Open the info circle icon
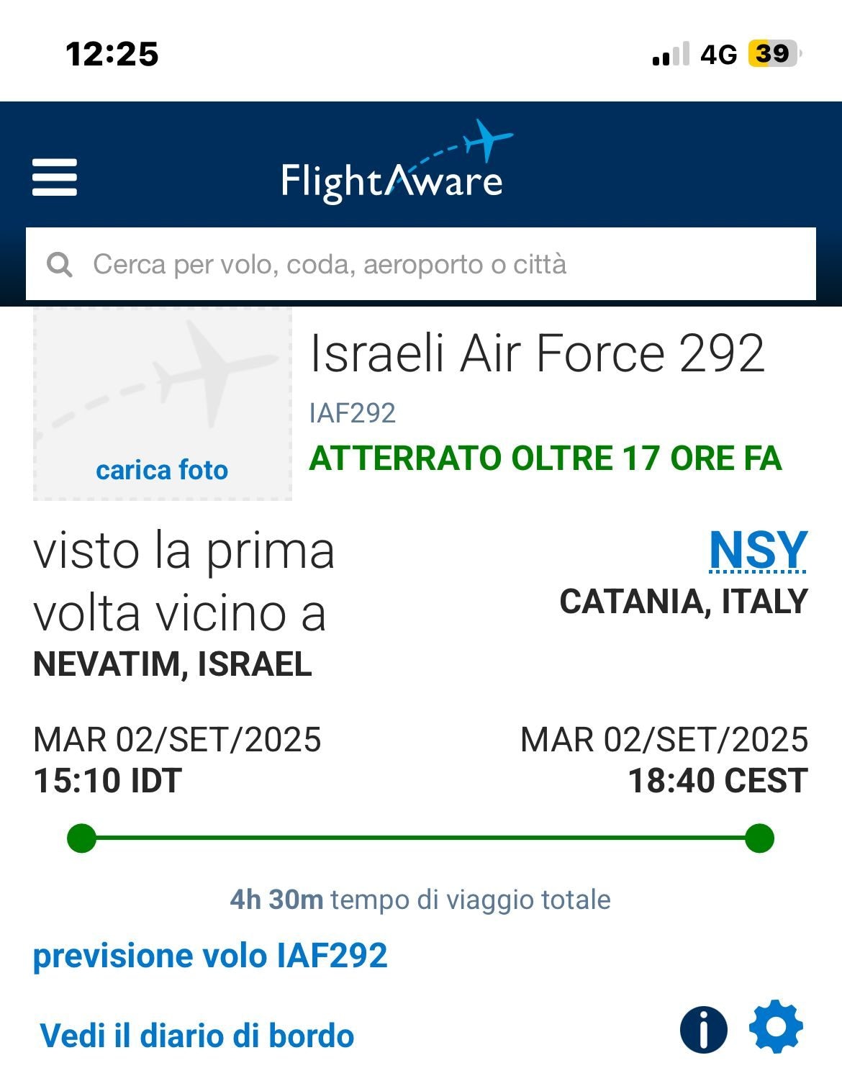Screen dimensions: 842x1086 coord(703,1029)
